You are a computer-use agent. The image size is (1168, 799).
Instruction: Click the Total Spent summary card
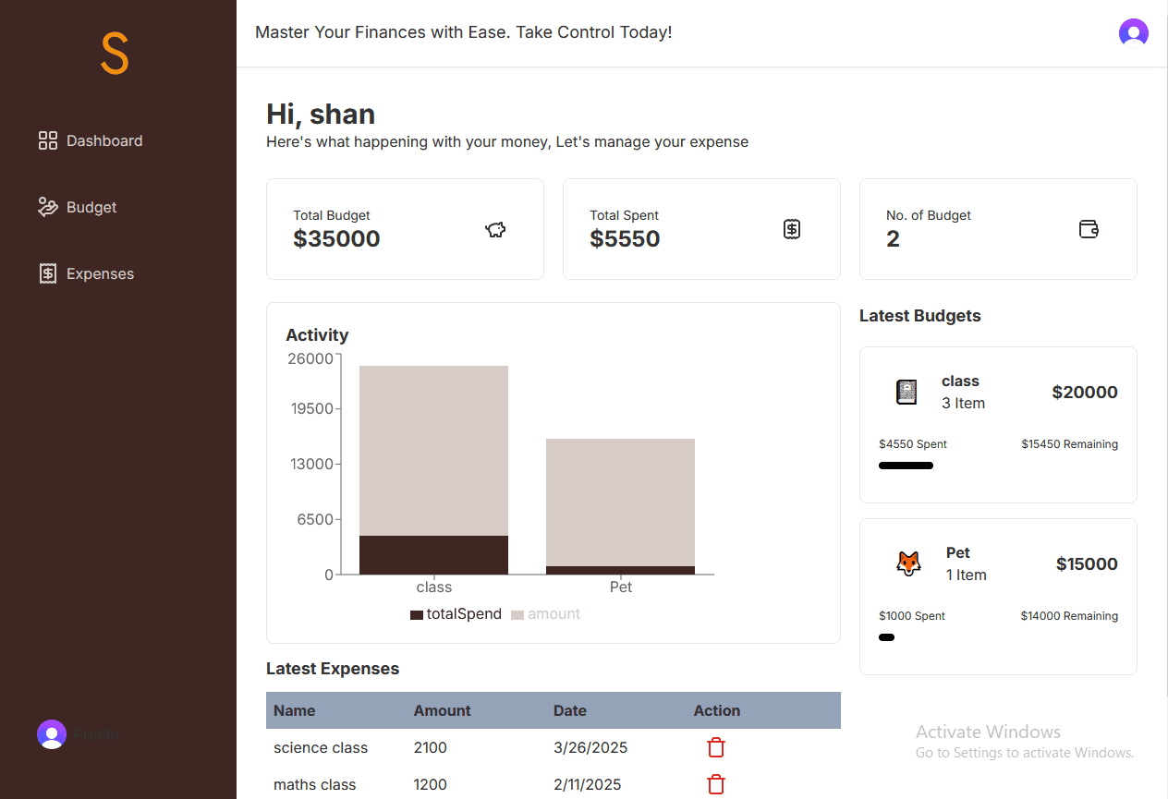(701, 229)
